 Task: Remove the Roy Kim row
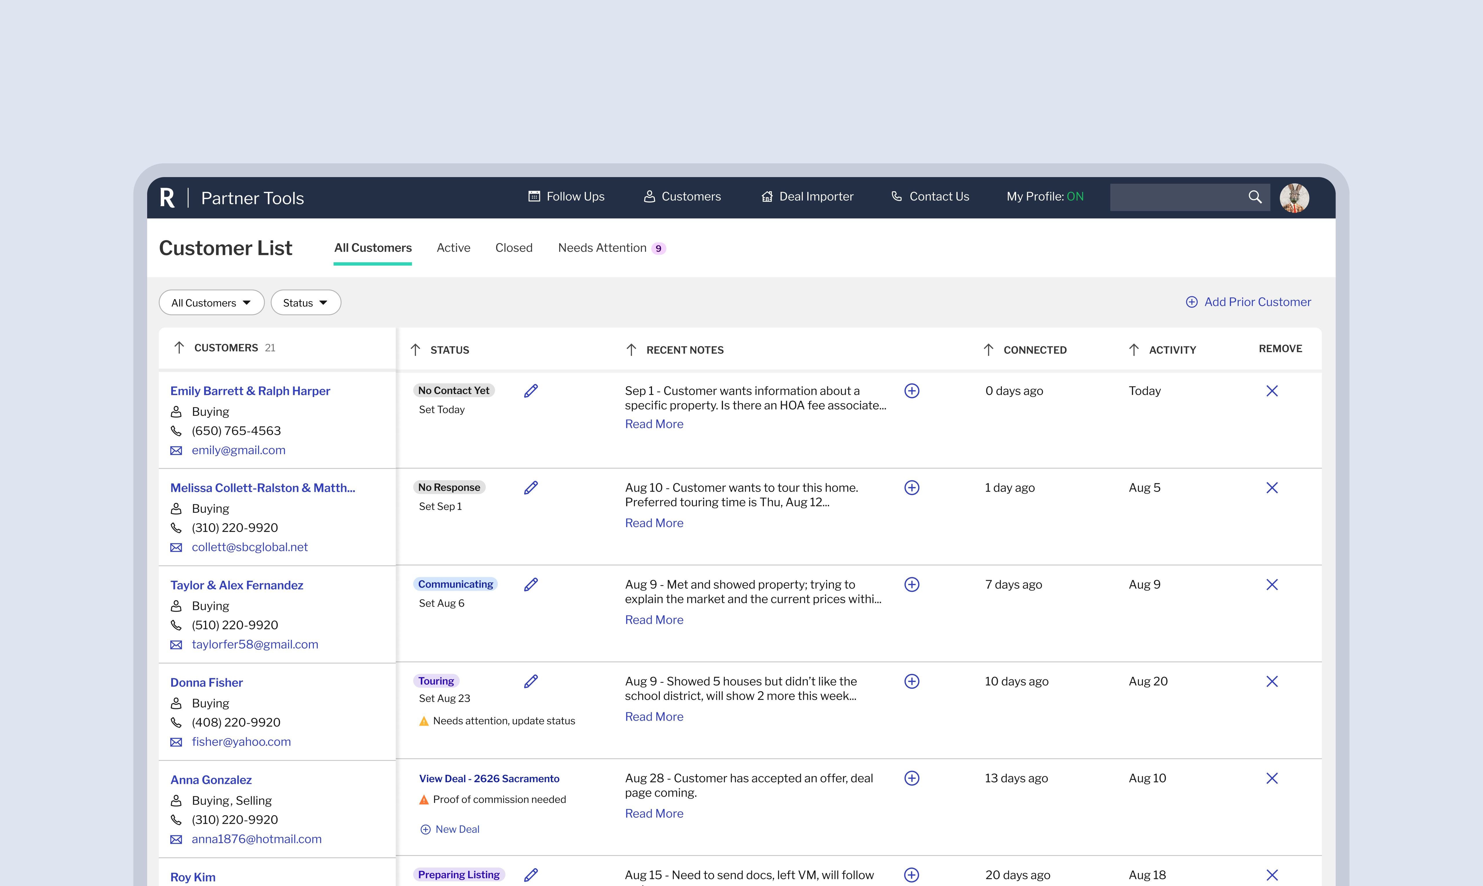(x=1272, y=875)
